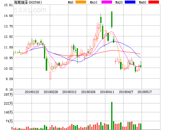Click the tallest green volume bar
The height and width of the screenshot is (130, 177).
click(112, 116)
